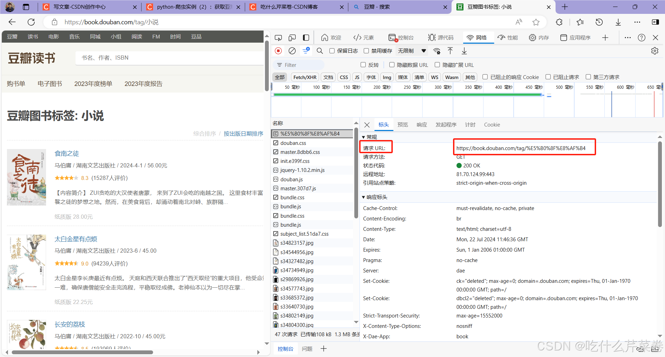Open 2023年度榜单 nav link

(93, 84)
